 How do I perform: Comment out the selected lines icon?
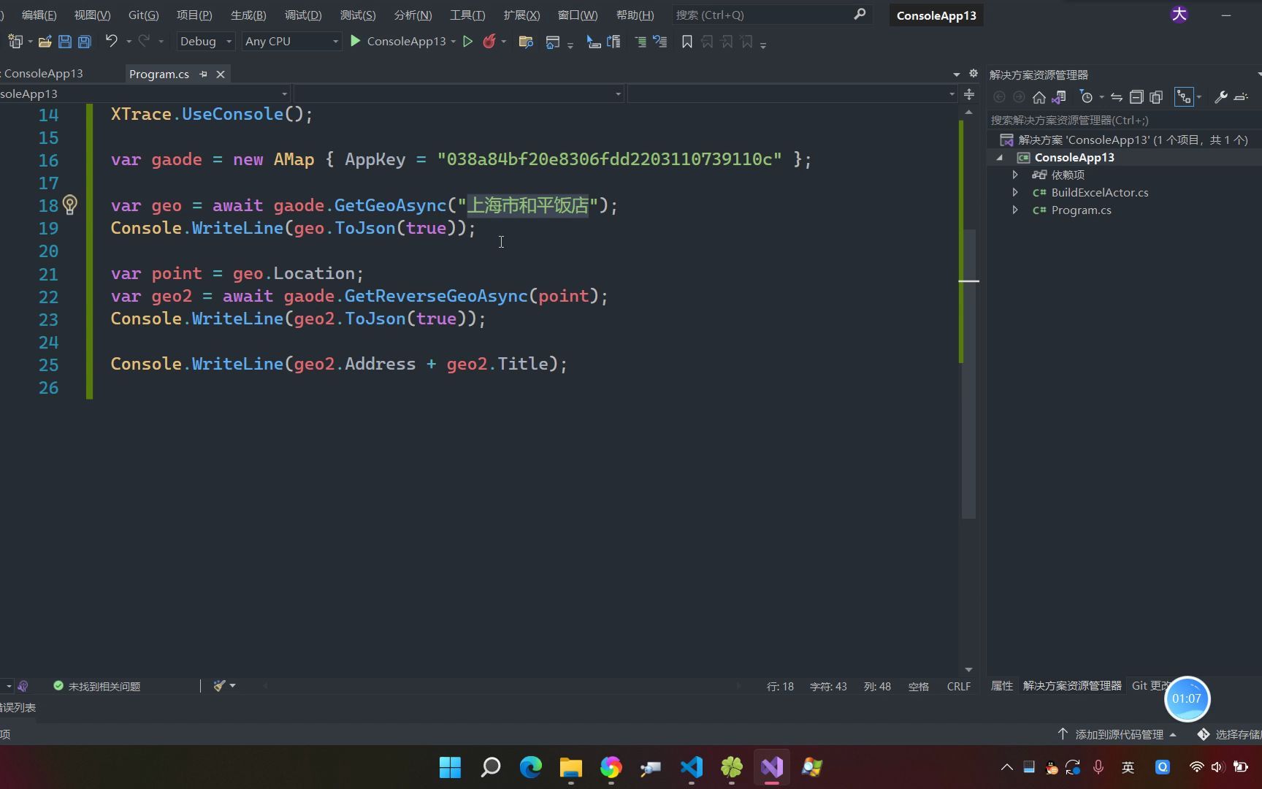640,42
